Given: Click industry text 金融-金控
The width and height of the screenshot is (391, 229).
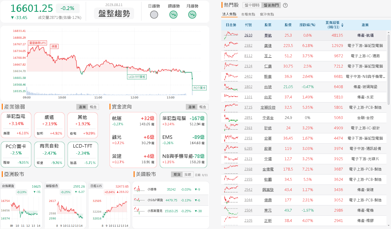Looking at the screenshot, I should point(365,118).
